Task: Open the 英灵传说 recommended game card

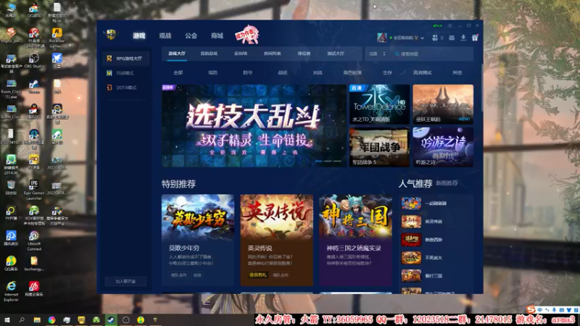Action: click(x=277, y=240)
